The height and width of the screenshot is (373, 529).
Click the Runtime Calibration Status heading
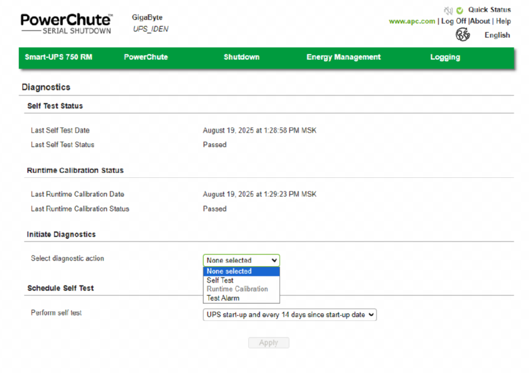coord(75,171)
